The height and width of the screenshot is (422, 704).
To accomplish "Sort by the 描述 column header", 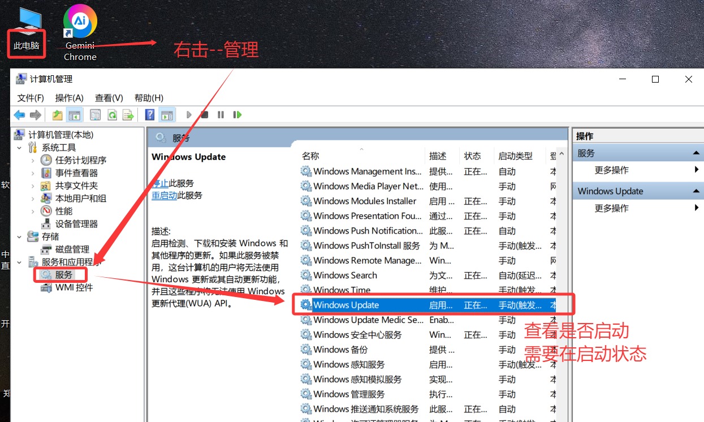I will pyautogui.click(x=438, y=156).
